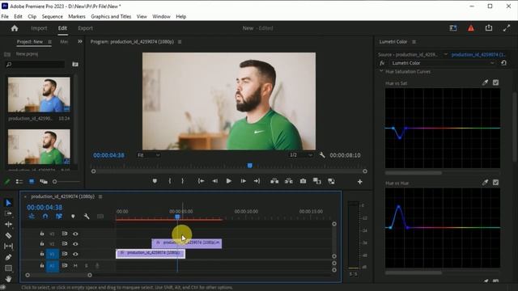
Task: Open timeline sequence panel menu
Action: (x=100, y=196)
